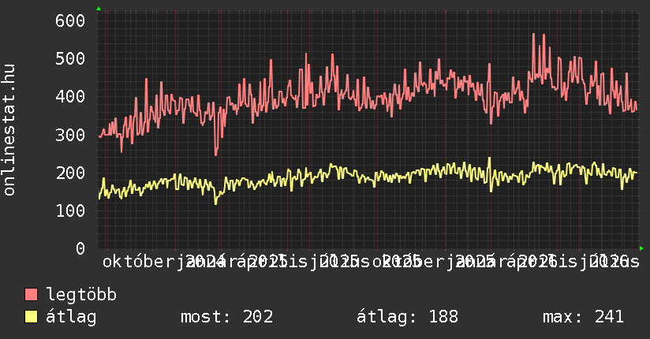Click the 100 y-axis label
This screenshot has height=339, width=650.
[x=70, y=211]
